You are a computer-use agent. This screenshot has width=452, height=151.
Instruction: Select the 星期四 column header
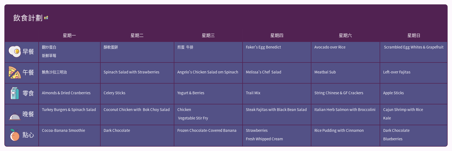pos(277,35)
